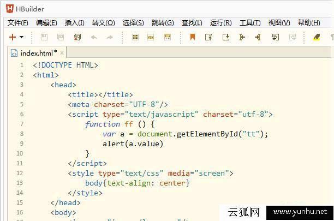Image resolution: width=334 pixels, height=221 pixels.
Task: Click the jump-right bracket arrow icon
Action: tap(258, 37)
